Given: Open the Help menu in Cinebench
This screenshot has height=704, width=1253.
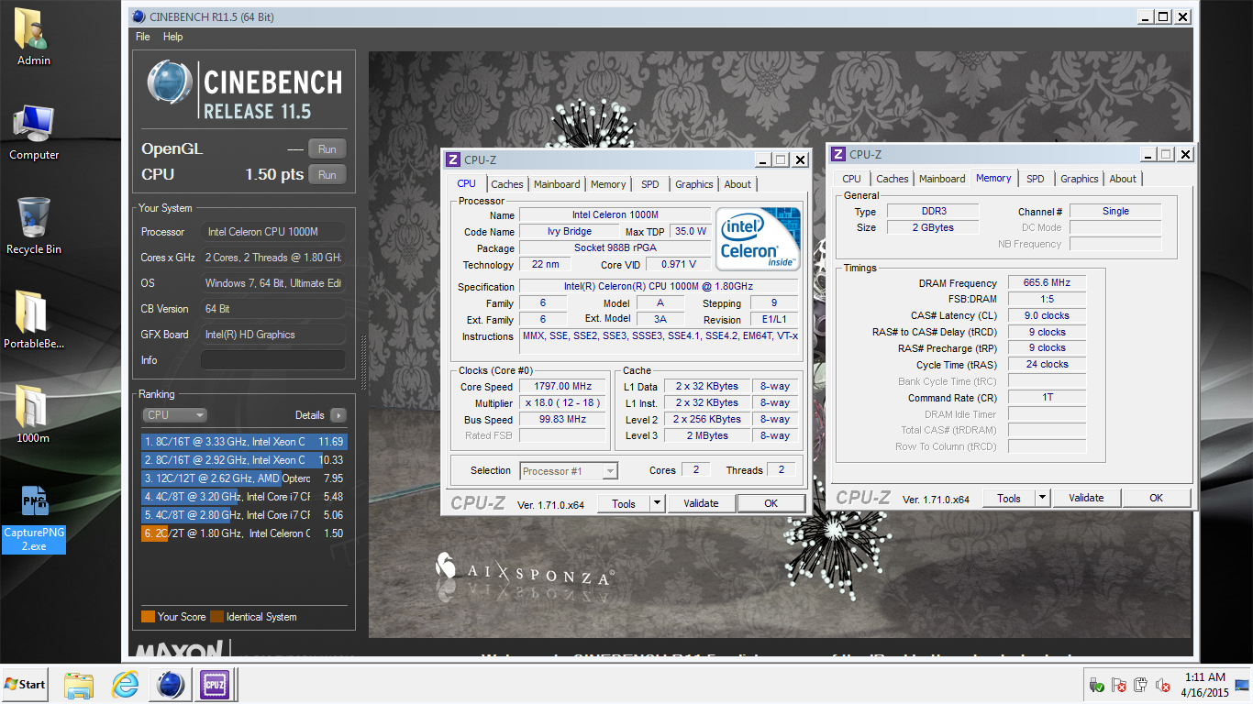Looking at the screenshot, I should [172, 37].
